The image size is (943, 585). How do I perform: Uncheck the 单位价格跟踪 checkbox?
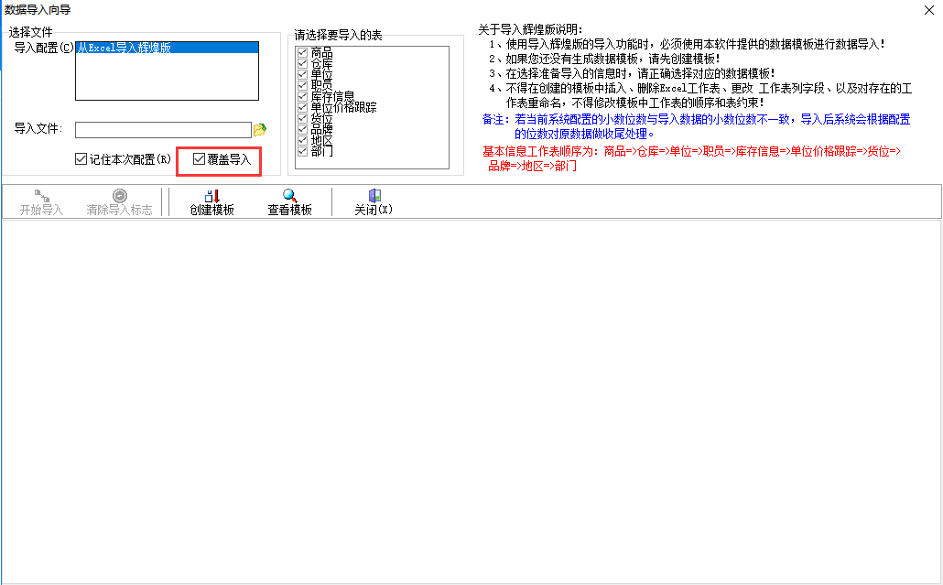click(x=303, y=107)
